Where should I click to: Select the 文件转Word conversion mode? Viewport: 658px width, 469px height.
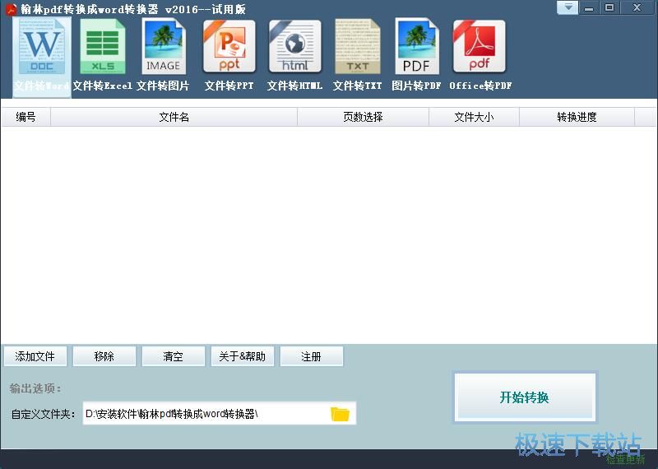[x=42, y=57]
